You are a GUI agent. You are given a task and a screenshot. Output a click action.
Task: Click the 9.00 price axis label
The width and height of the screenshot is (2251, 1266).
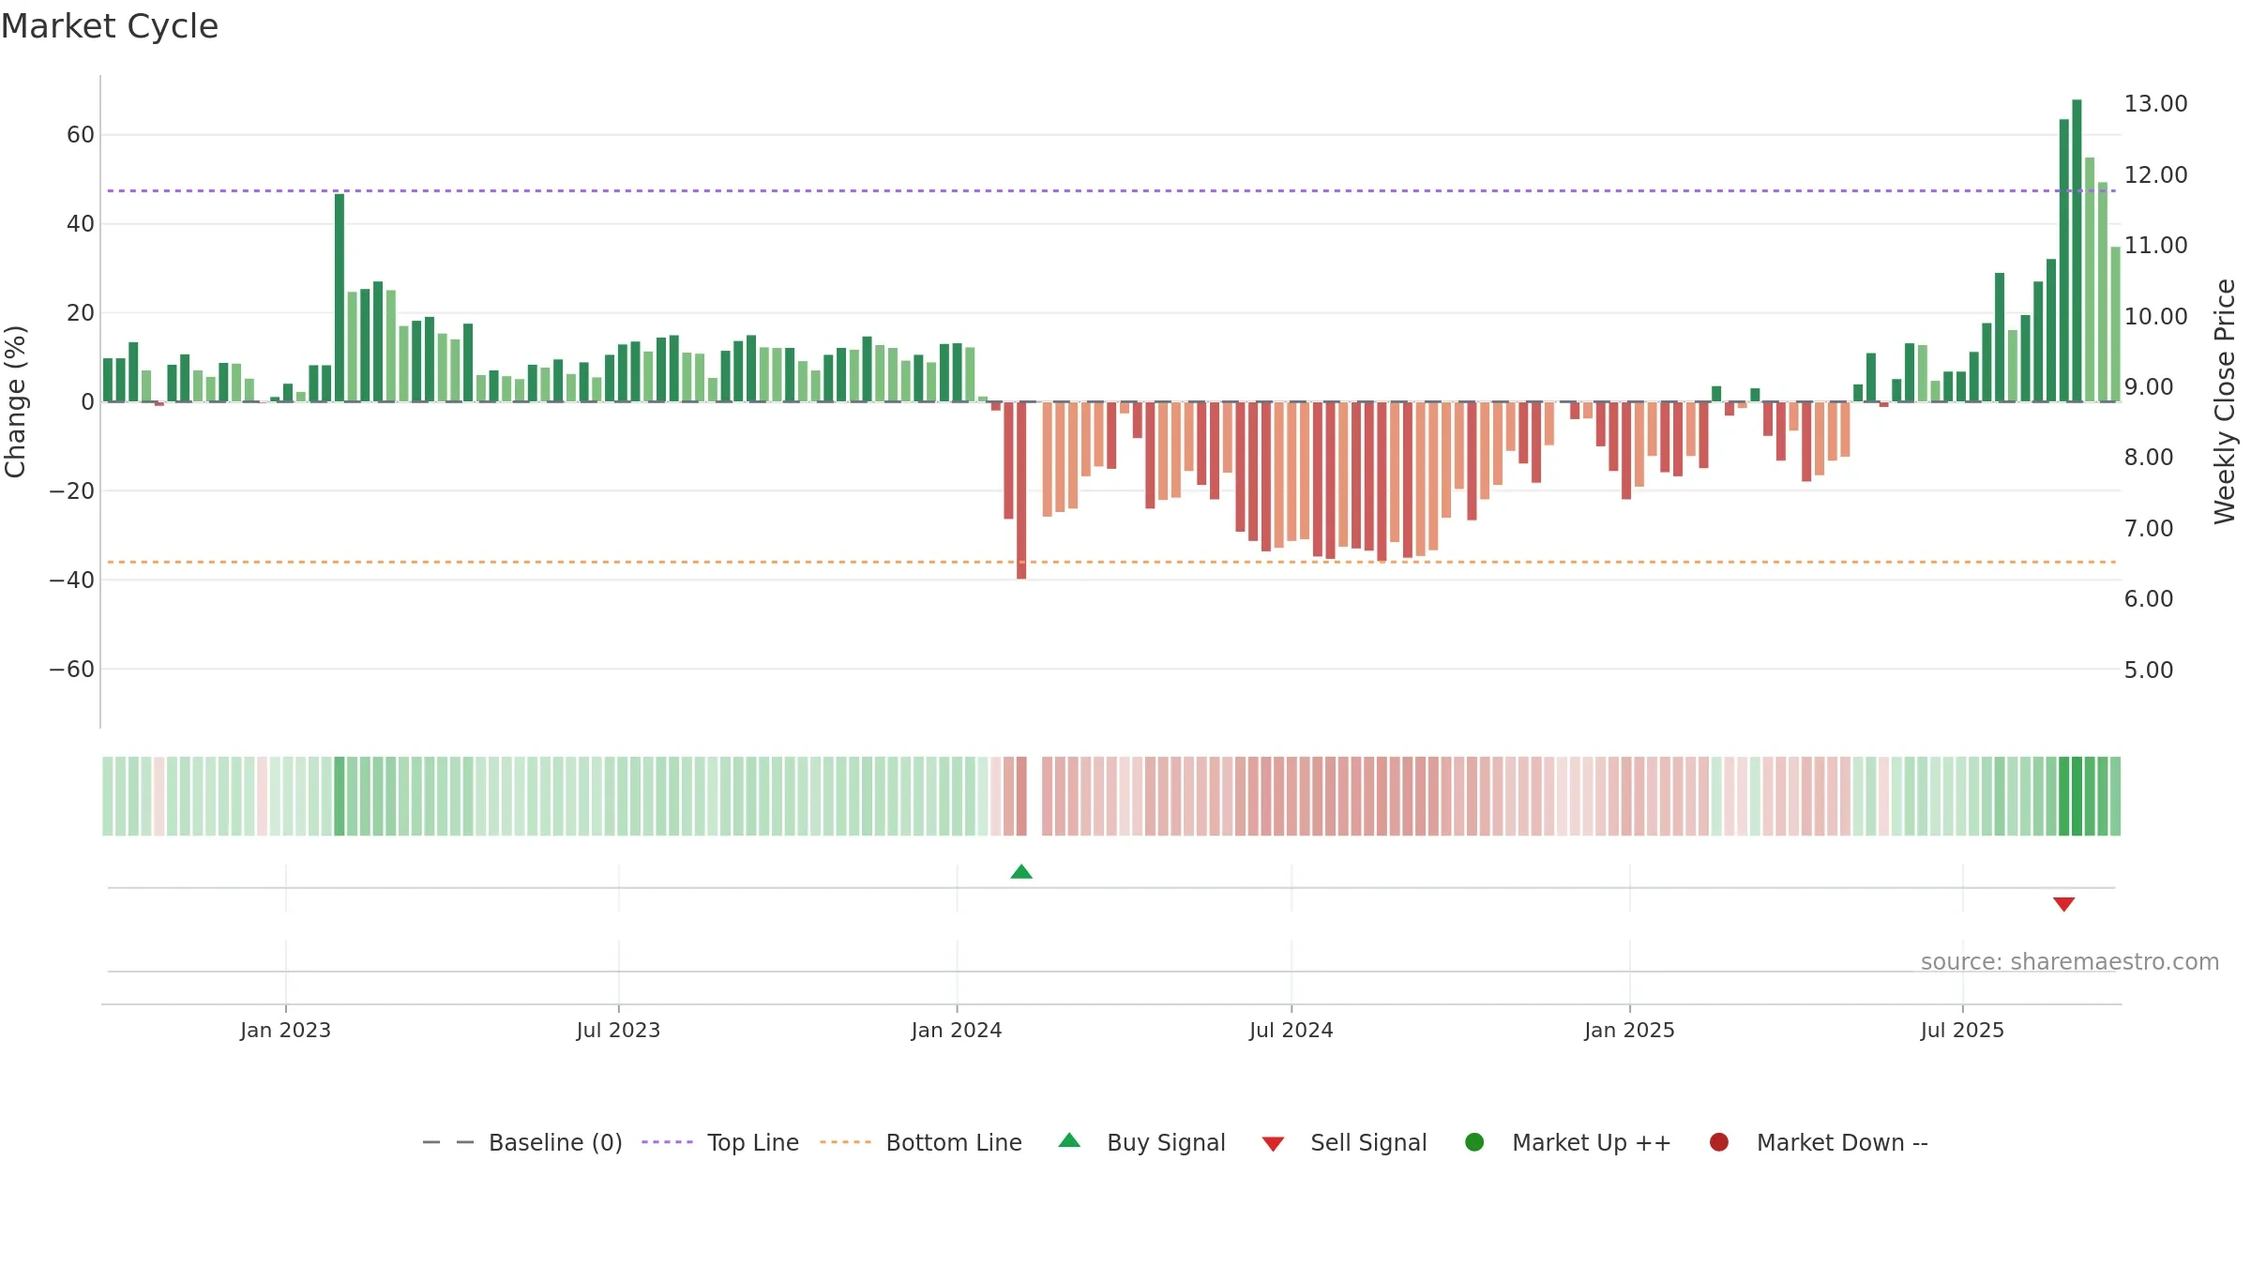2149,387
